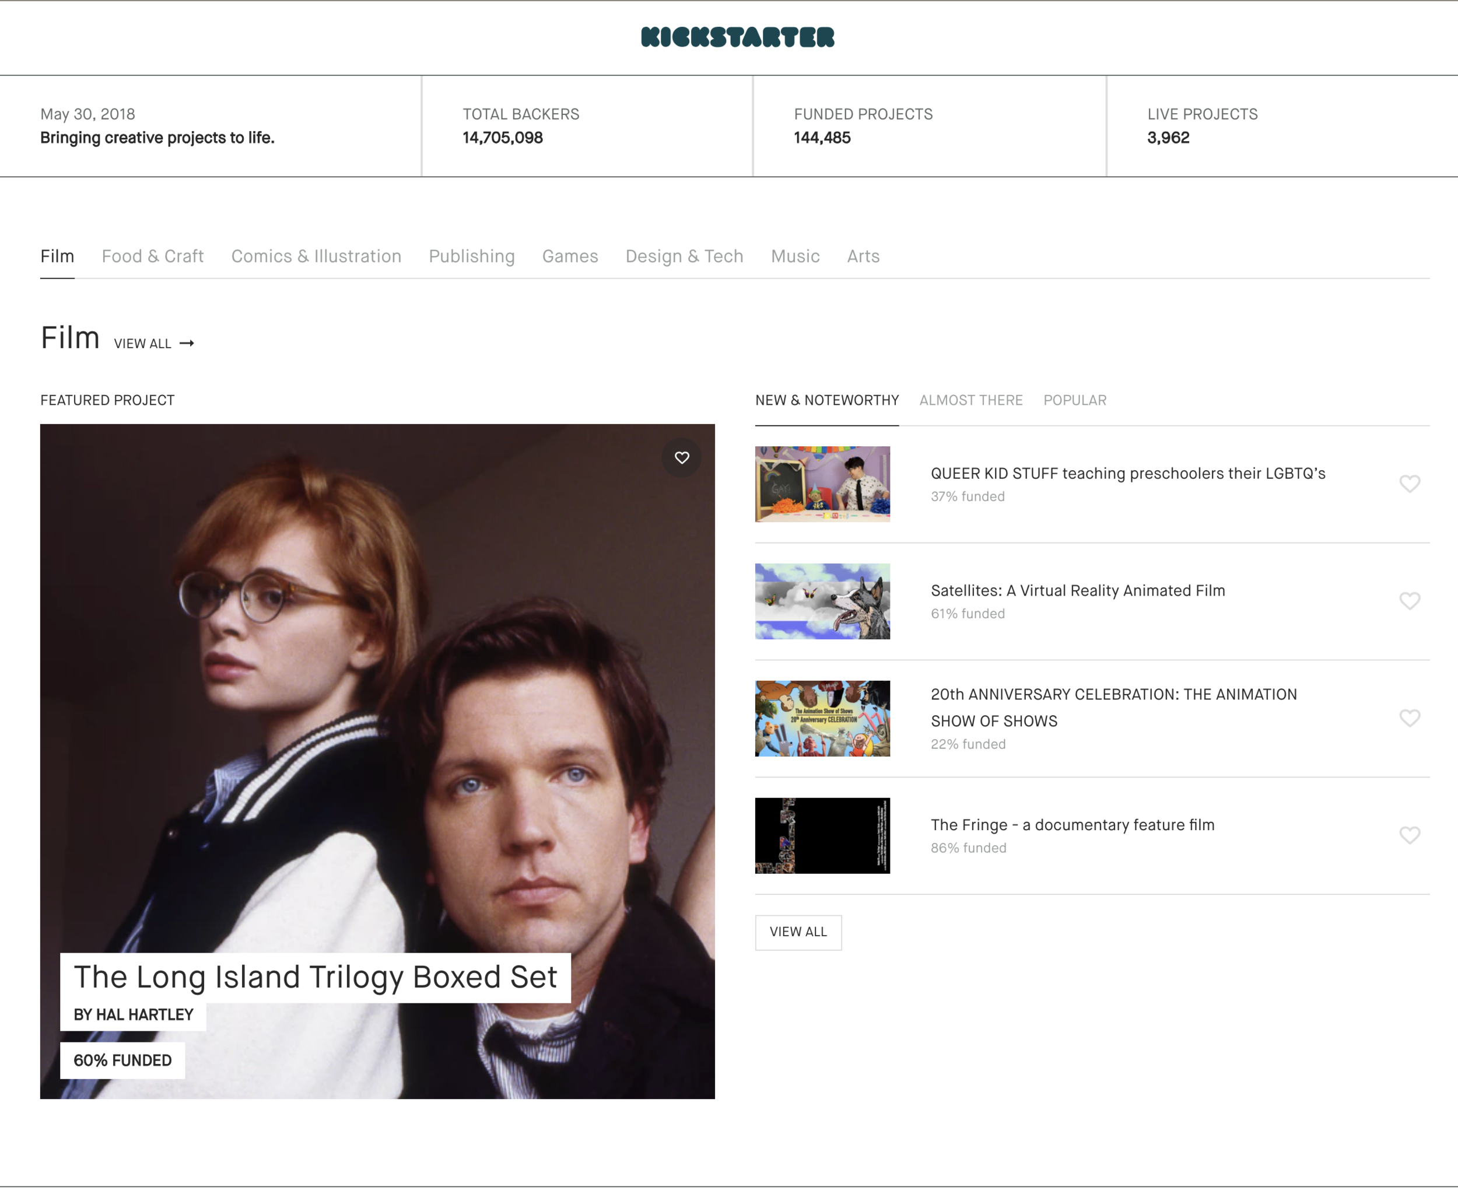Click the QUEER KID STUFF thumbnail image

(x=822, y=484)
